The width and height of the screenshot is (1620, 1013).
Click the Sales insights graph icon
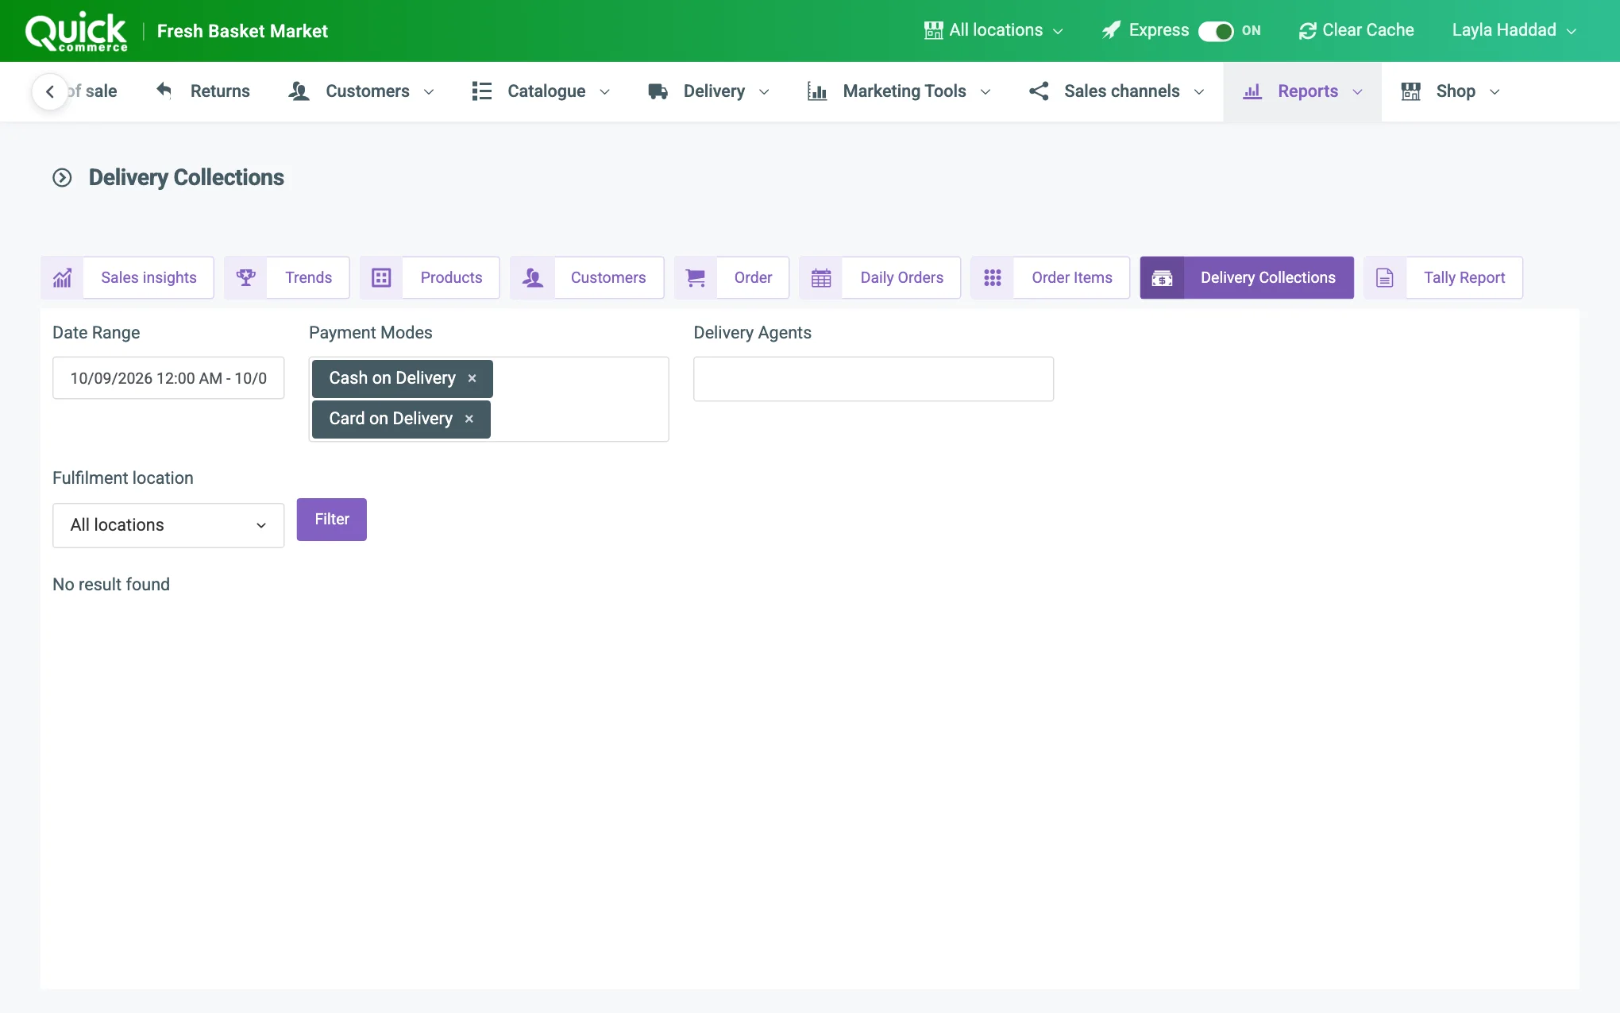62,277
